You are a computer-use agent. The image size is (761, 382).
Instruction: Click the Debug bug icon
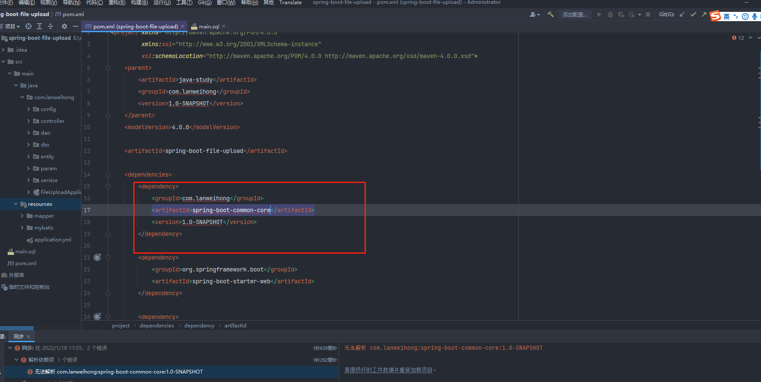[610, 14]
